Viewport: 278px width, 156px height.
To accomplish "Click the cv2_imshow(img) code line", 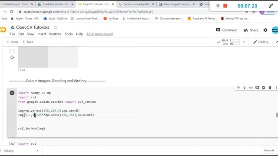I will click(32, 128).
